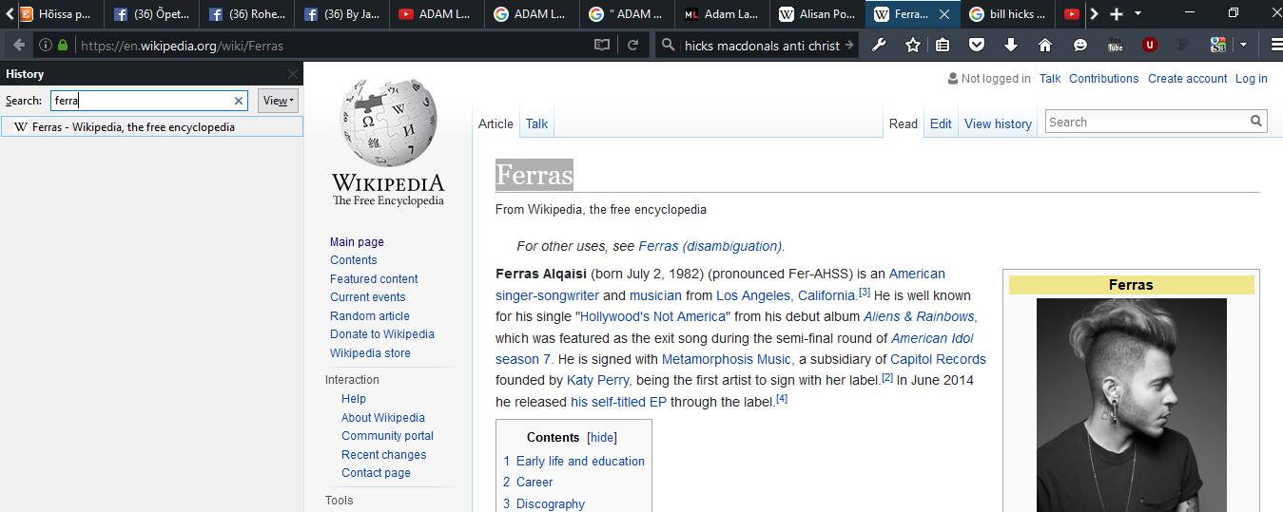Click the dark P toolbar icon
This screenshot has height=512, width=1283.
pyautogui.click(x=1183, y=45)
